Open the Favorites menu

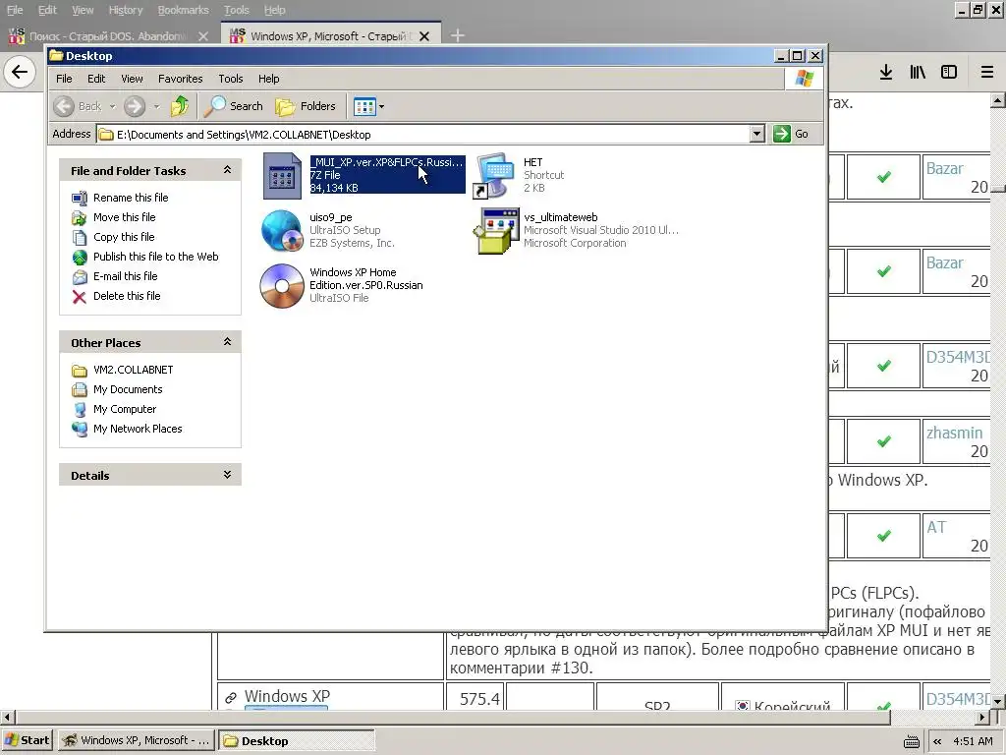tap(181, 79)
